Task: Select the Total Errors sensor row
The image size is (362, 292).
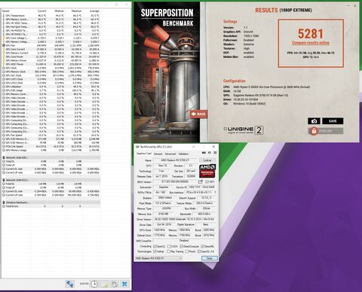Action: point(51,206)
